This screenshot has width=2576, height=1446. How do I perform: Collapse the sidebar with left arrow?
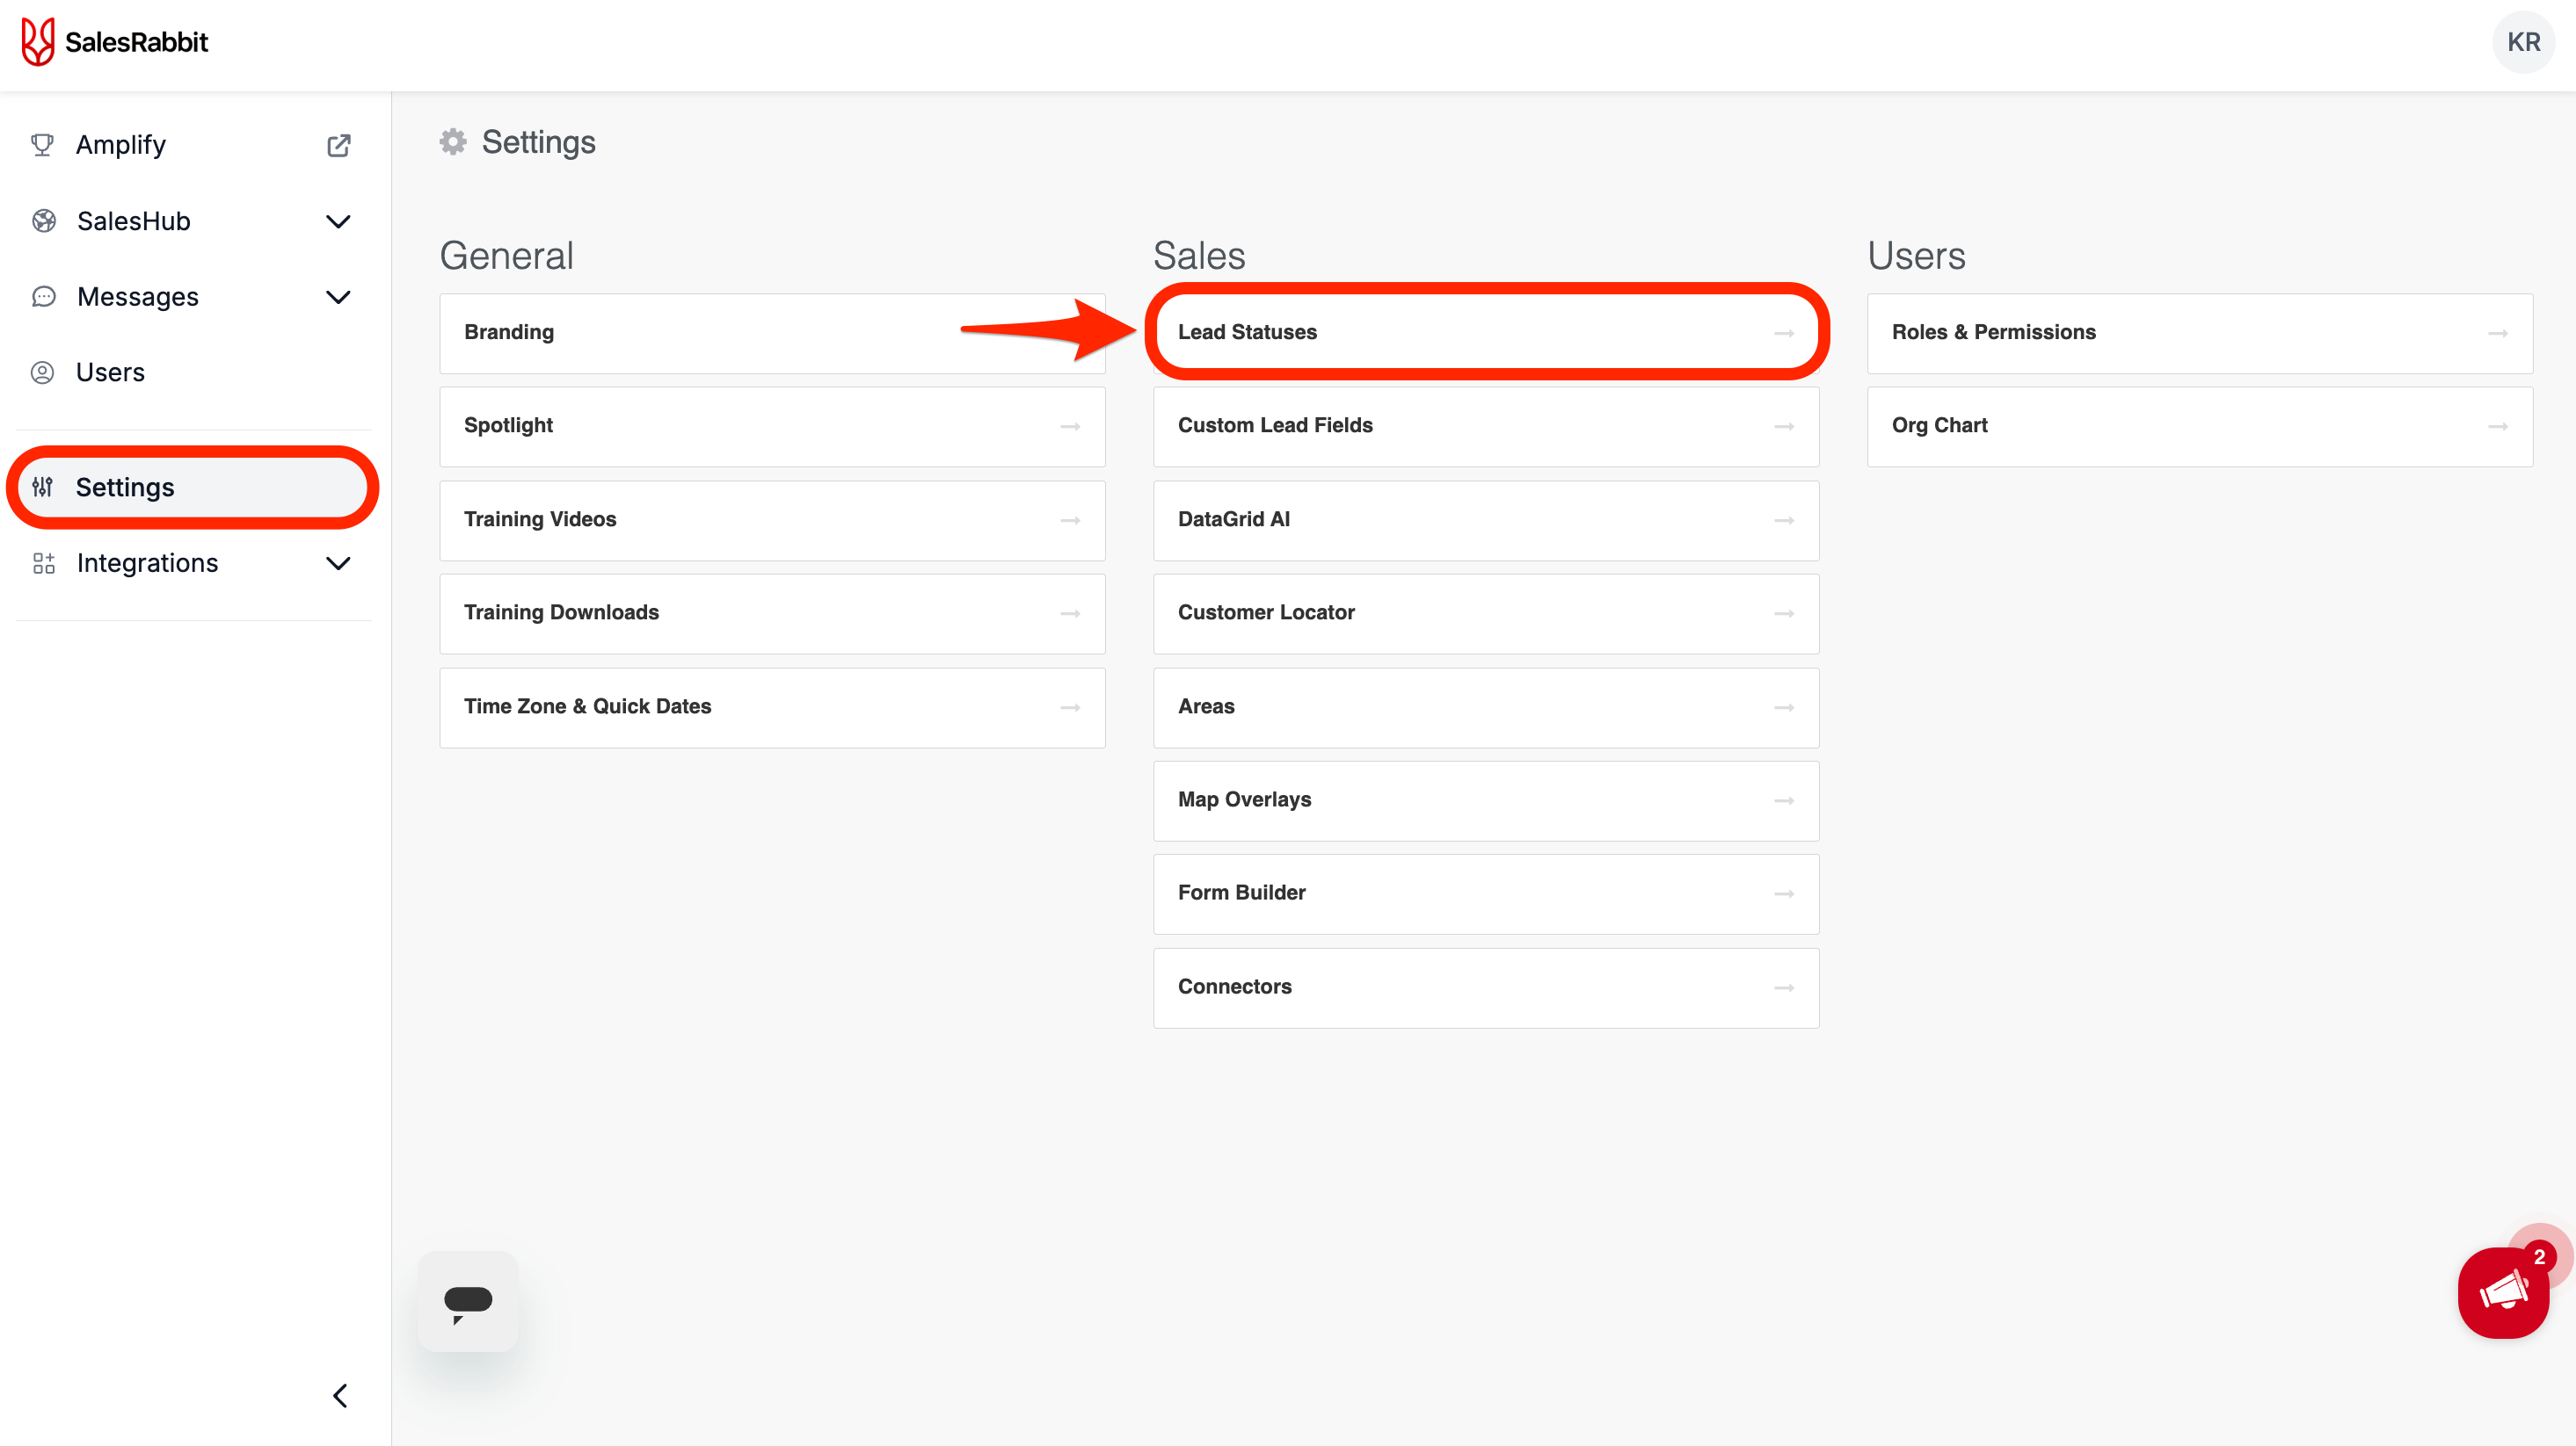pos(340,1395)
